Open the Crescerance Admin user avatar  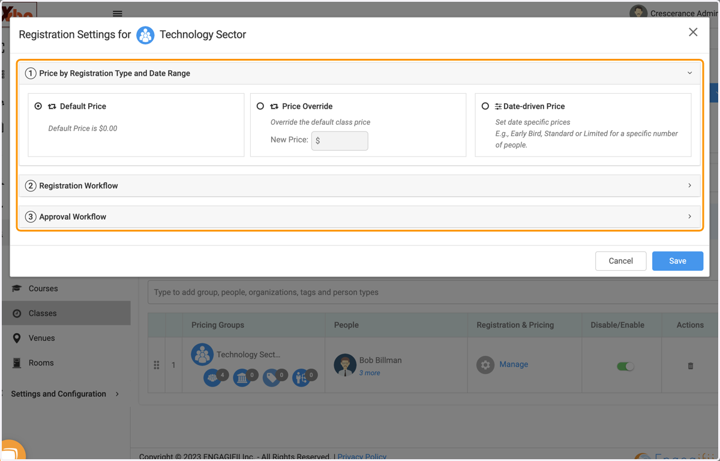point(638,12)
